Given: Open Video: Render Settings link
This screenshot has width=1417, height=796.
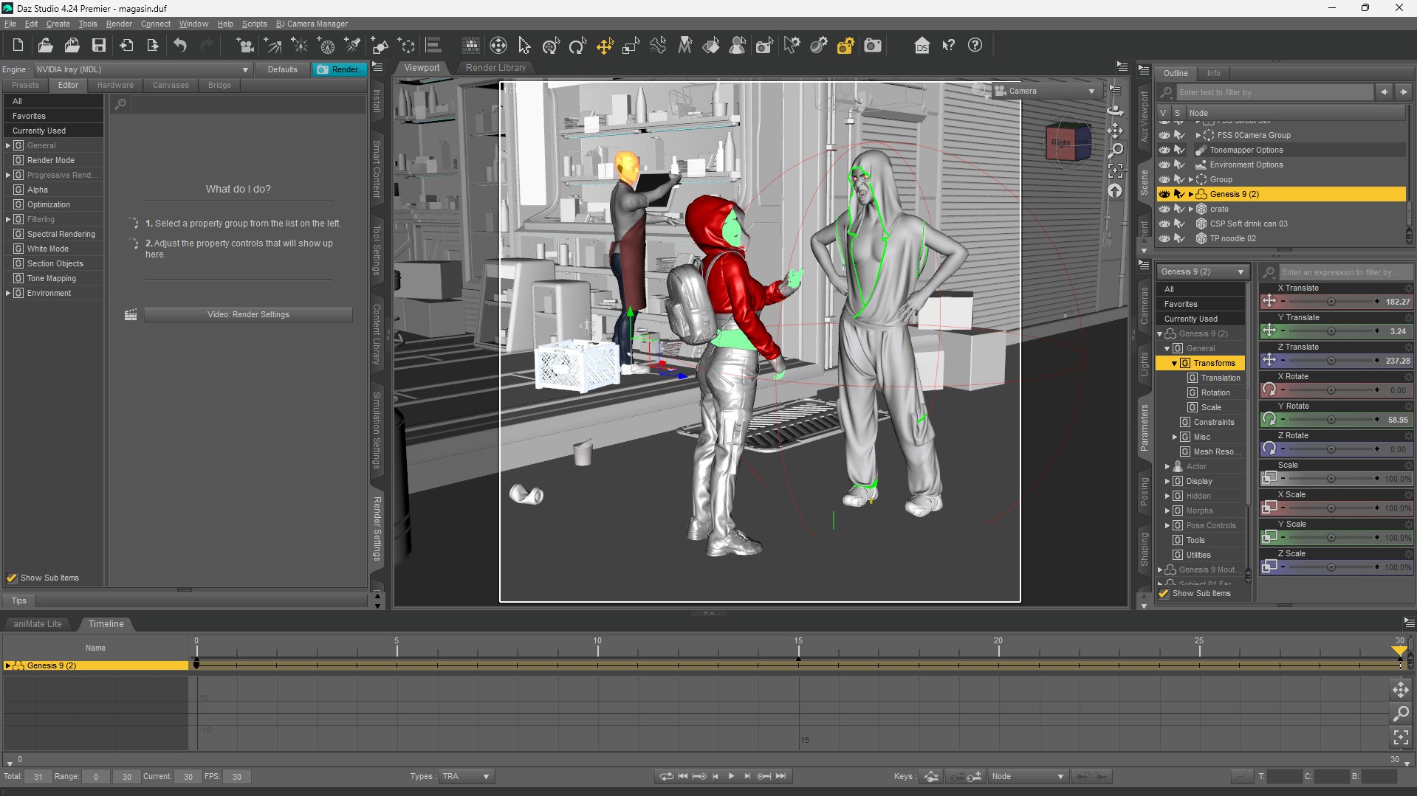Looking at the screenshot, I should [x=248, y=315].
